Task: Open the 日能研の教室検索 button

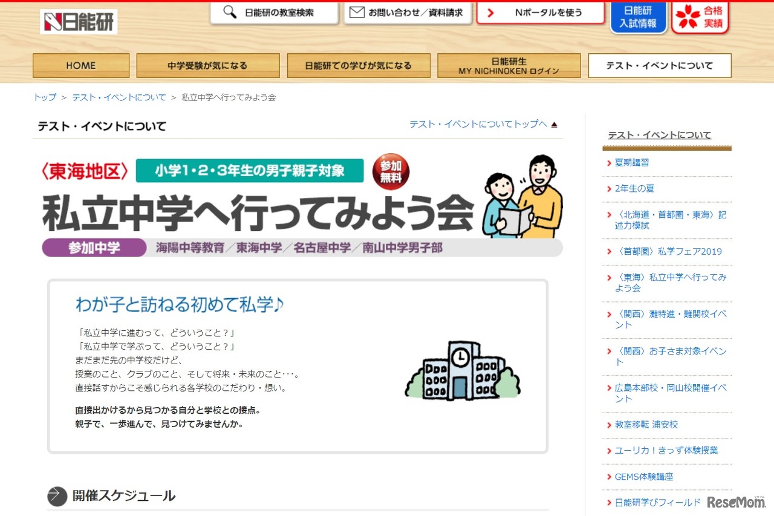Action: pos(275,13)
